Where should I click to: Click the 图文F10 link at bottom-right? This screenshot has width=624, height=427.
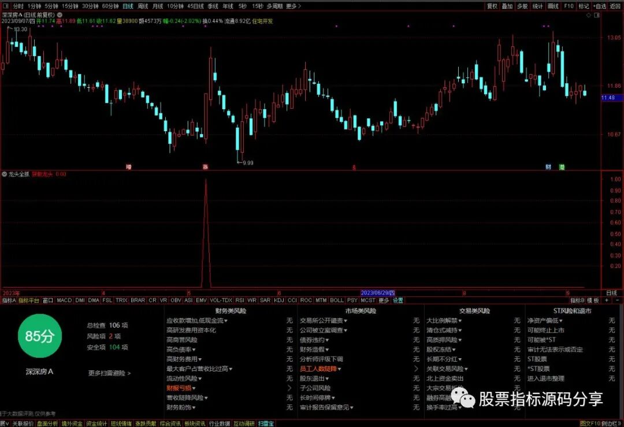coord(590,424)
